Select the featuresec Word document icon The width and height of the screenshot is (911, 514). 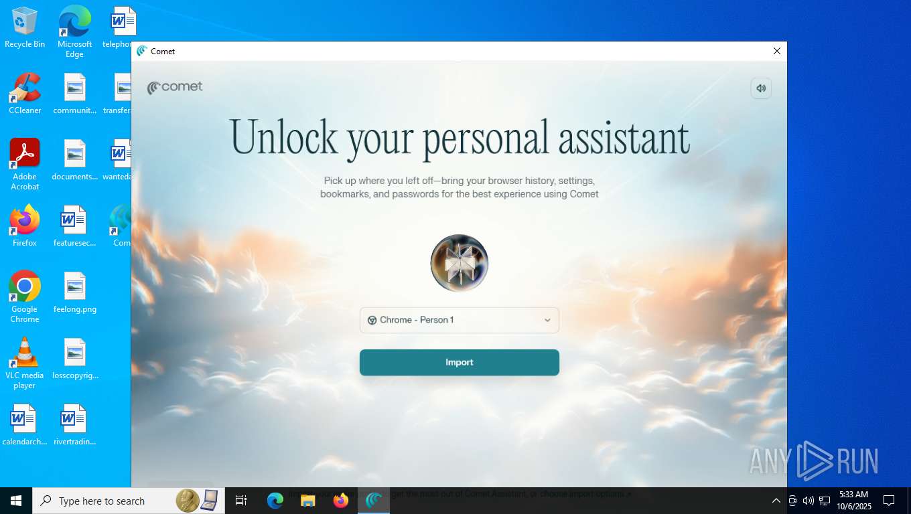[x=74, y=226]
